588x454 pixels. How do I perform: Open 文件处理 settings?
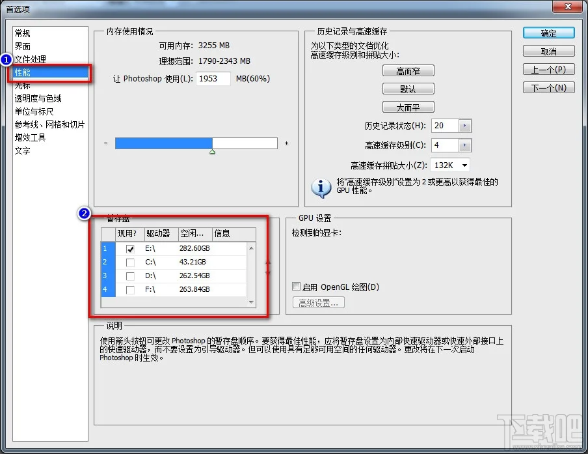coord(29,59)
